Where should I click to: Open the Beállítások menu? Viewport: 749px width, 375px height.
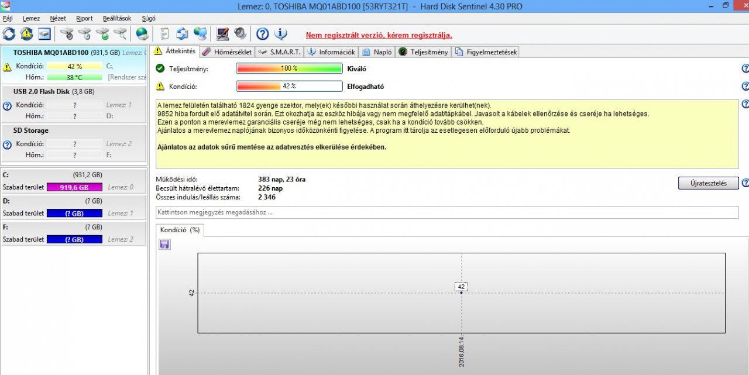coord(117,18)
